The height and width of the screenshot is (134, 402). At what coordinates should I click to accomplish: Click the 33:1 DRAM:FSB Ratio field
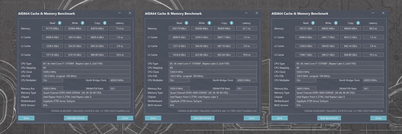(x=247, y=88)
